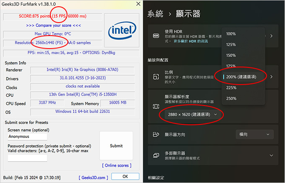
Task: Open the 比例 scale settings chevron arrow
Action: coord(271,77)
